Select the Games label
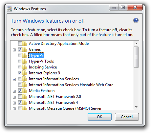The height and width of the screenshot is (133, 151). pyautogui.click(x=35, y=49)
